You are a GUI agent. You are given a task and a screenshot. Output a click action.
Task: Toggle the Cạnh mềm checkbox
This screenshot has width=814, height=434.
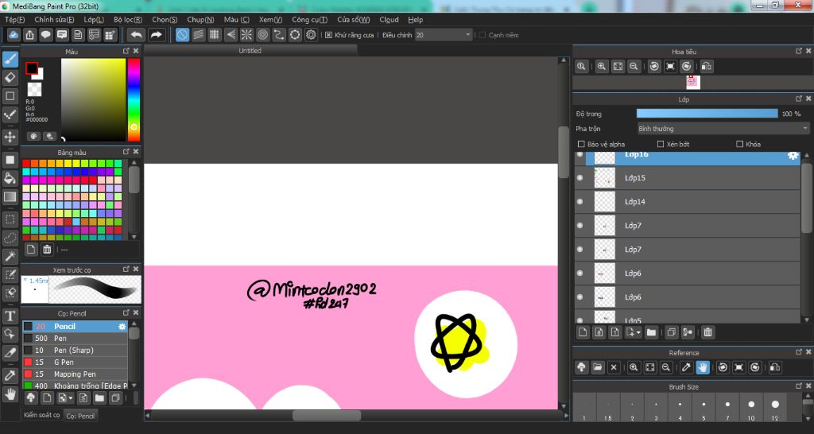pyautogui.click(x=483, y=35)
